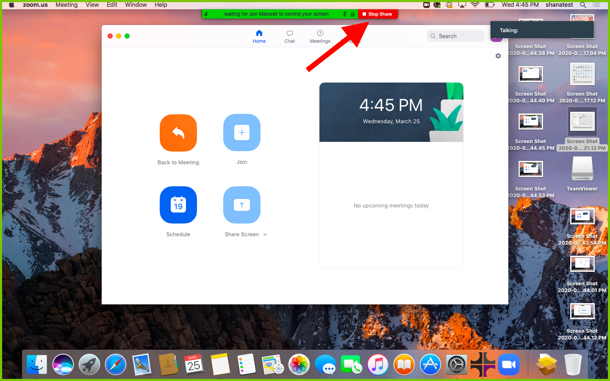Open the View menu
Image resolution: width=610 pixels, height=381 pixels.
coord(92,5)
